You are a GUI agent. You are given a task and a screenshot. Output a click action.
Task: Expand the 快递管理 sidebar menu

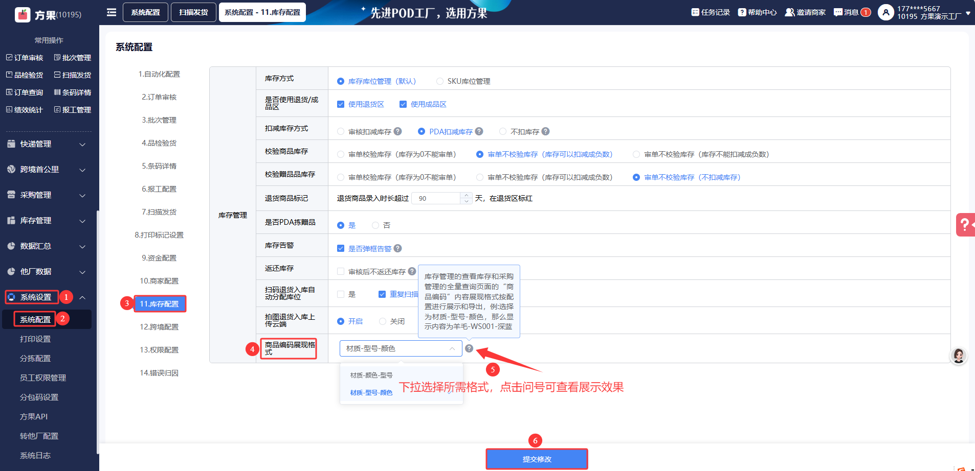pos(46,144)
